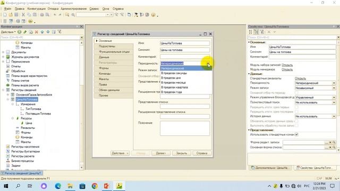This screenshot has width=340, height=191.
Task: Click the Далее button
Action: point(160,153)
